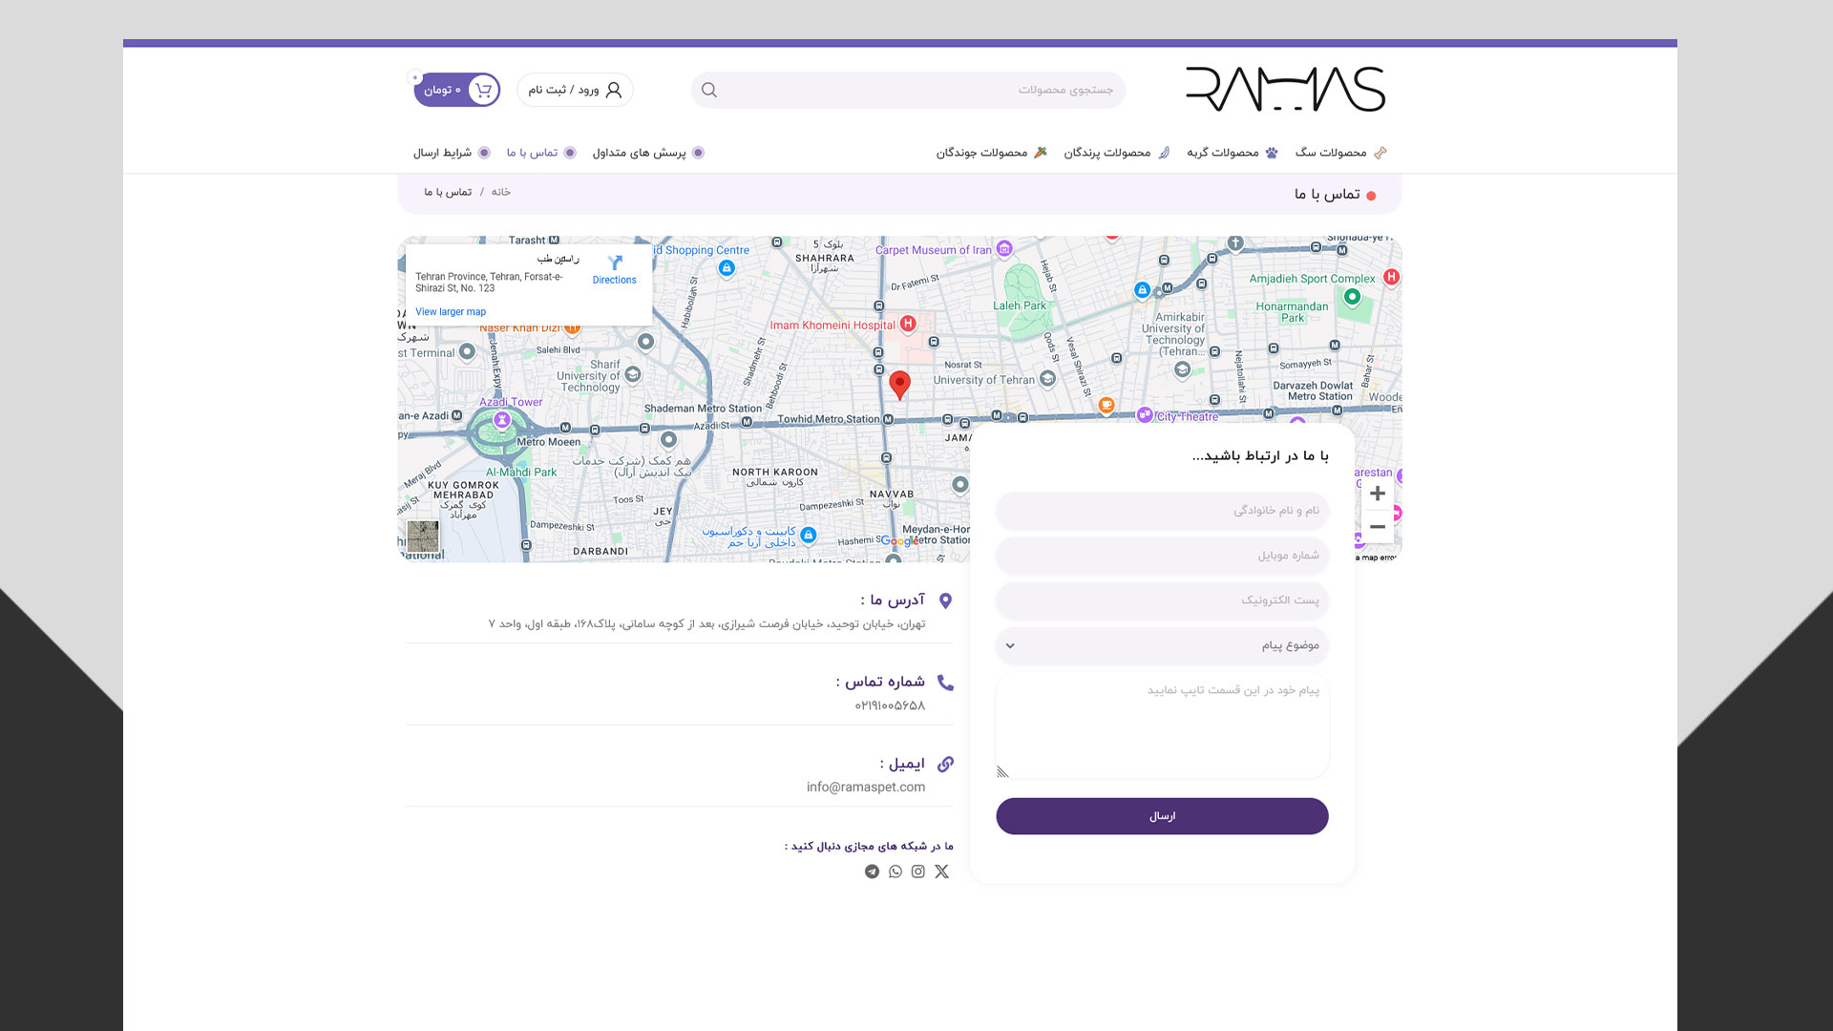1833x1031 pixels.
Task: Click the View larger map link
Action: (x=451, y=312)
